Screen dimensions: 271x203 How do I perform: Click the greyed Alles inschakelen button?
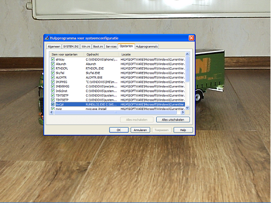(136, 120)
